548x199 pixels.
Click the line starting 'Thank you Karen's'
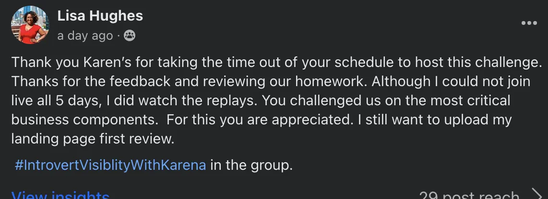pyautogui.click(x=276, y=63)
